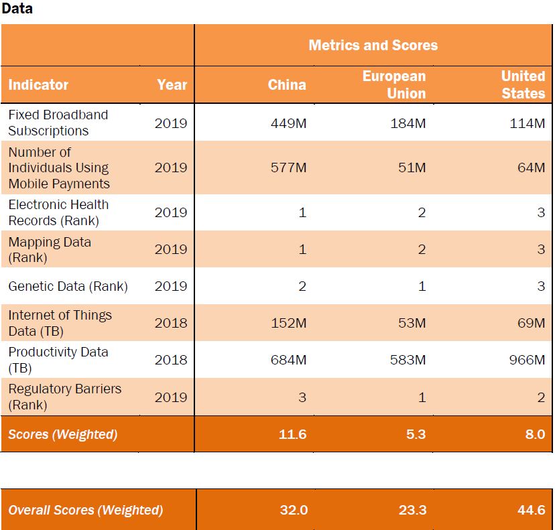
Task: Select the "Regulatory Barriers (Rank)" indicator label
Action: pyautogui.click(x=65, y=397)
